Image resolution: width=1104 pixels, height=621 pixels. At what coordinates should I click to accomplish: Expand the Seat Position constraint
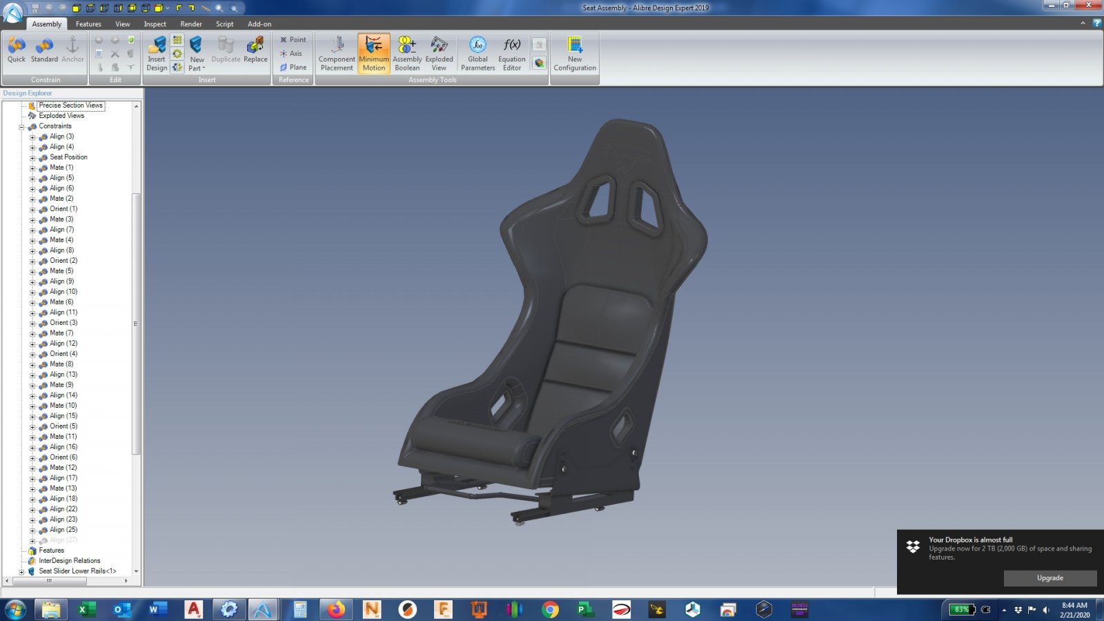[32, 158]
